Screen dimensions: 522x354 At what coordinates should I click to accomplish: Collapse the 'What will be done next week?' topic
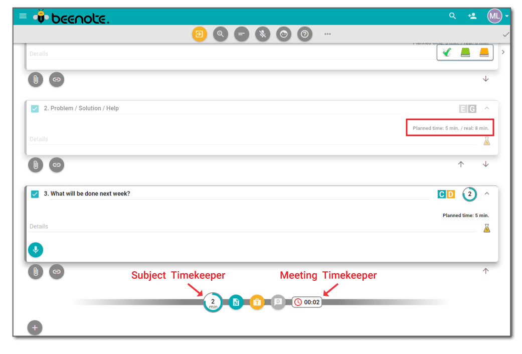click(486, 194)
